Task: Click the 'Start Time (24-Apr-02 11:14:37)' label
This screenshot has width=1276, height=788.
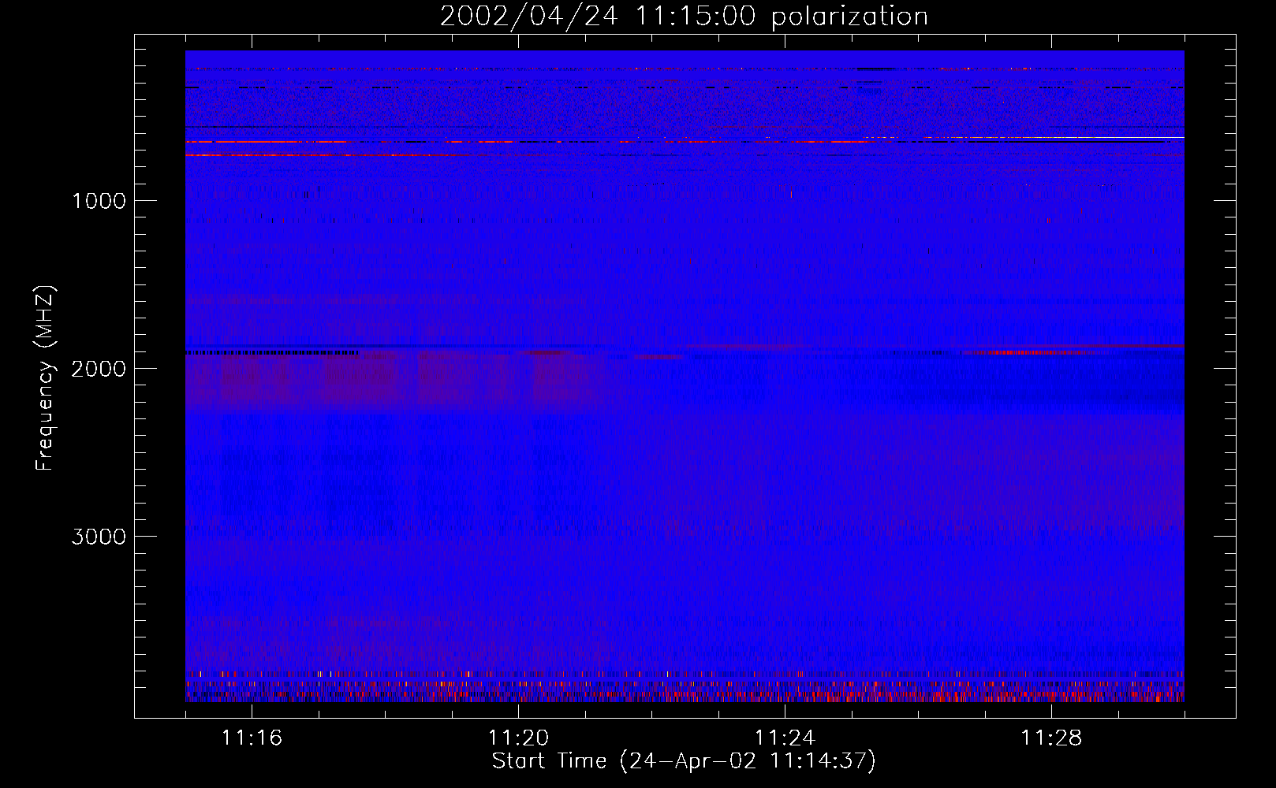Action: pos(684,761)
